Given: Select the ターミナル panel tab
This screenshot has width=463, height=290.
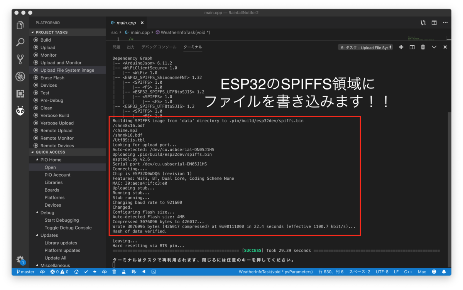Looking at the screenshot, I should click(193, 47).
